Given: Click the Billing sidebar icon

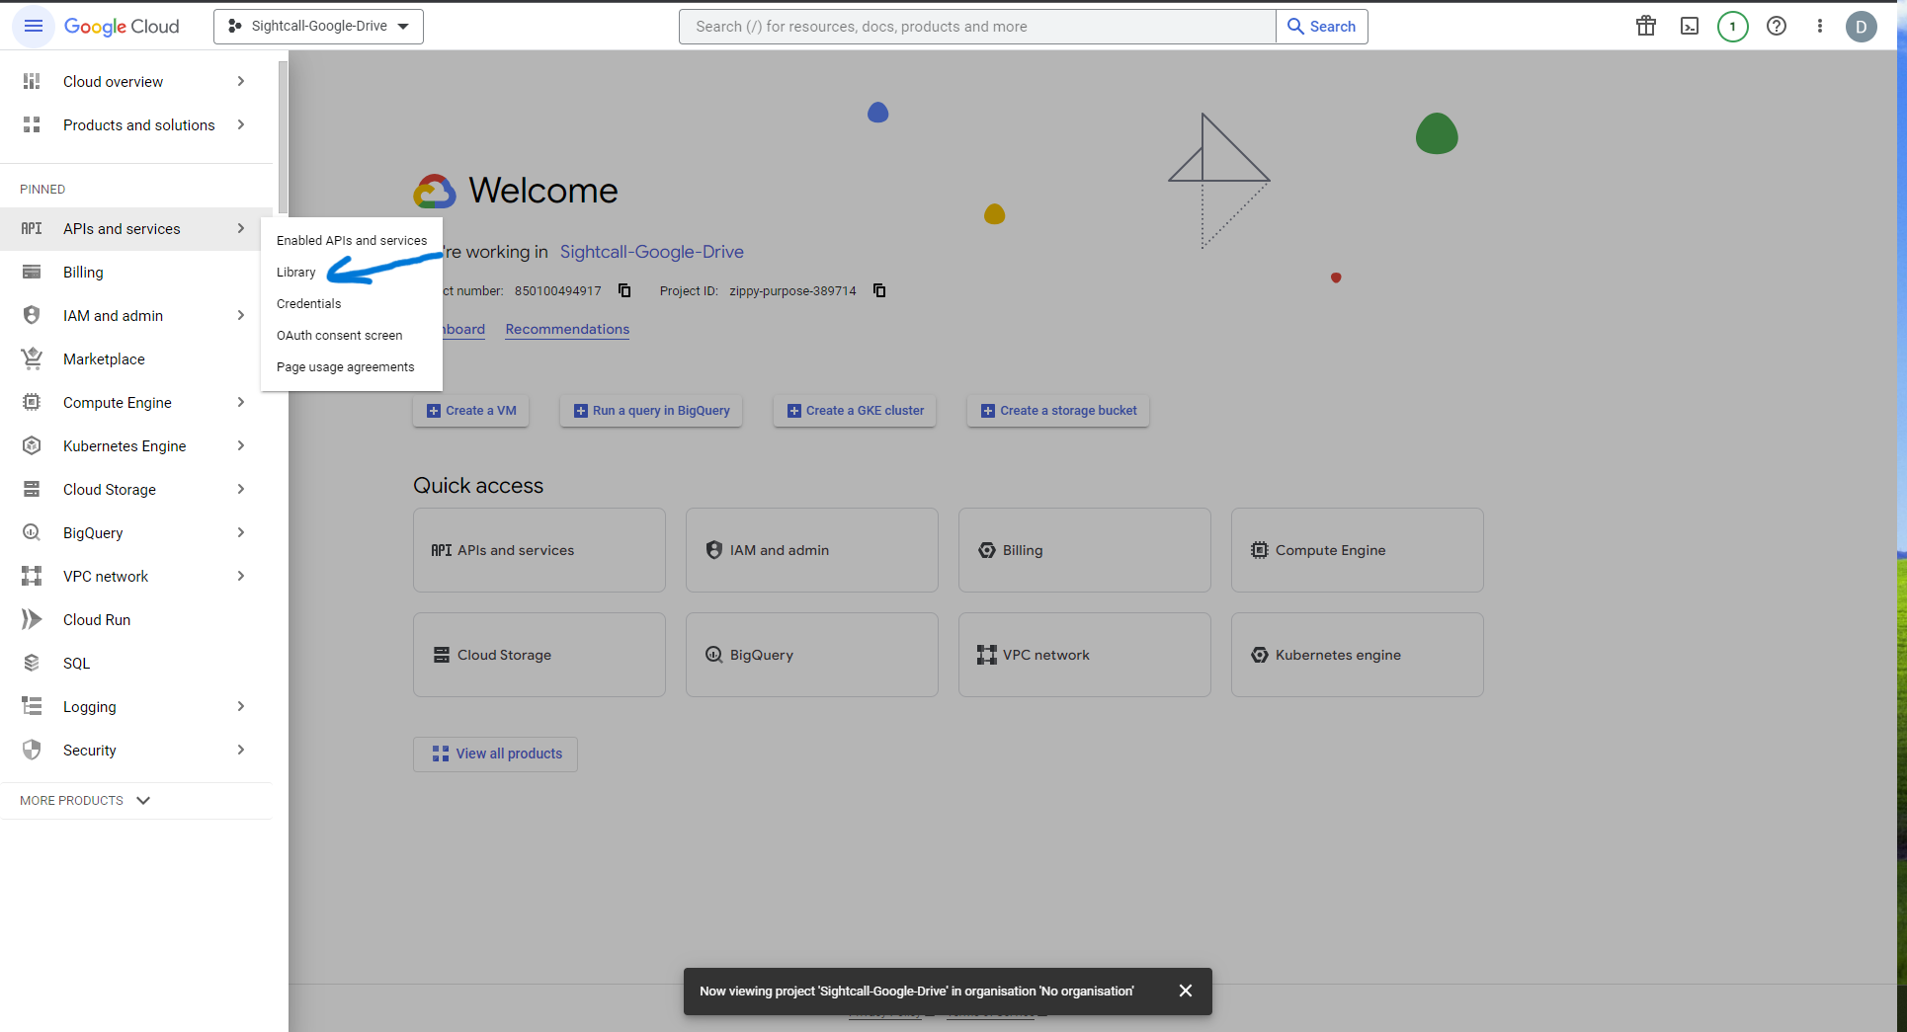Looking at the screenshot, I should [32, 273].
